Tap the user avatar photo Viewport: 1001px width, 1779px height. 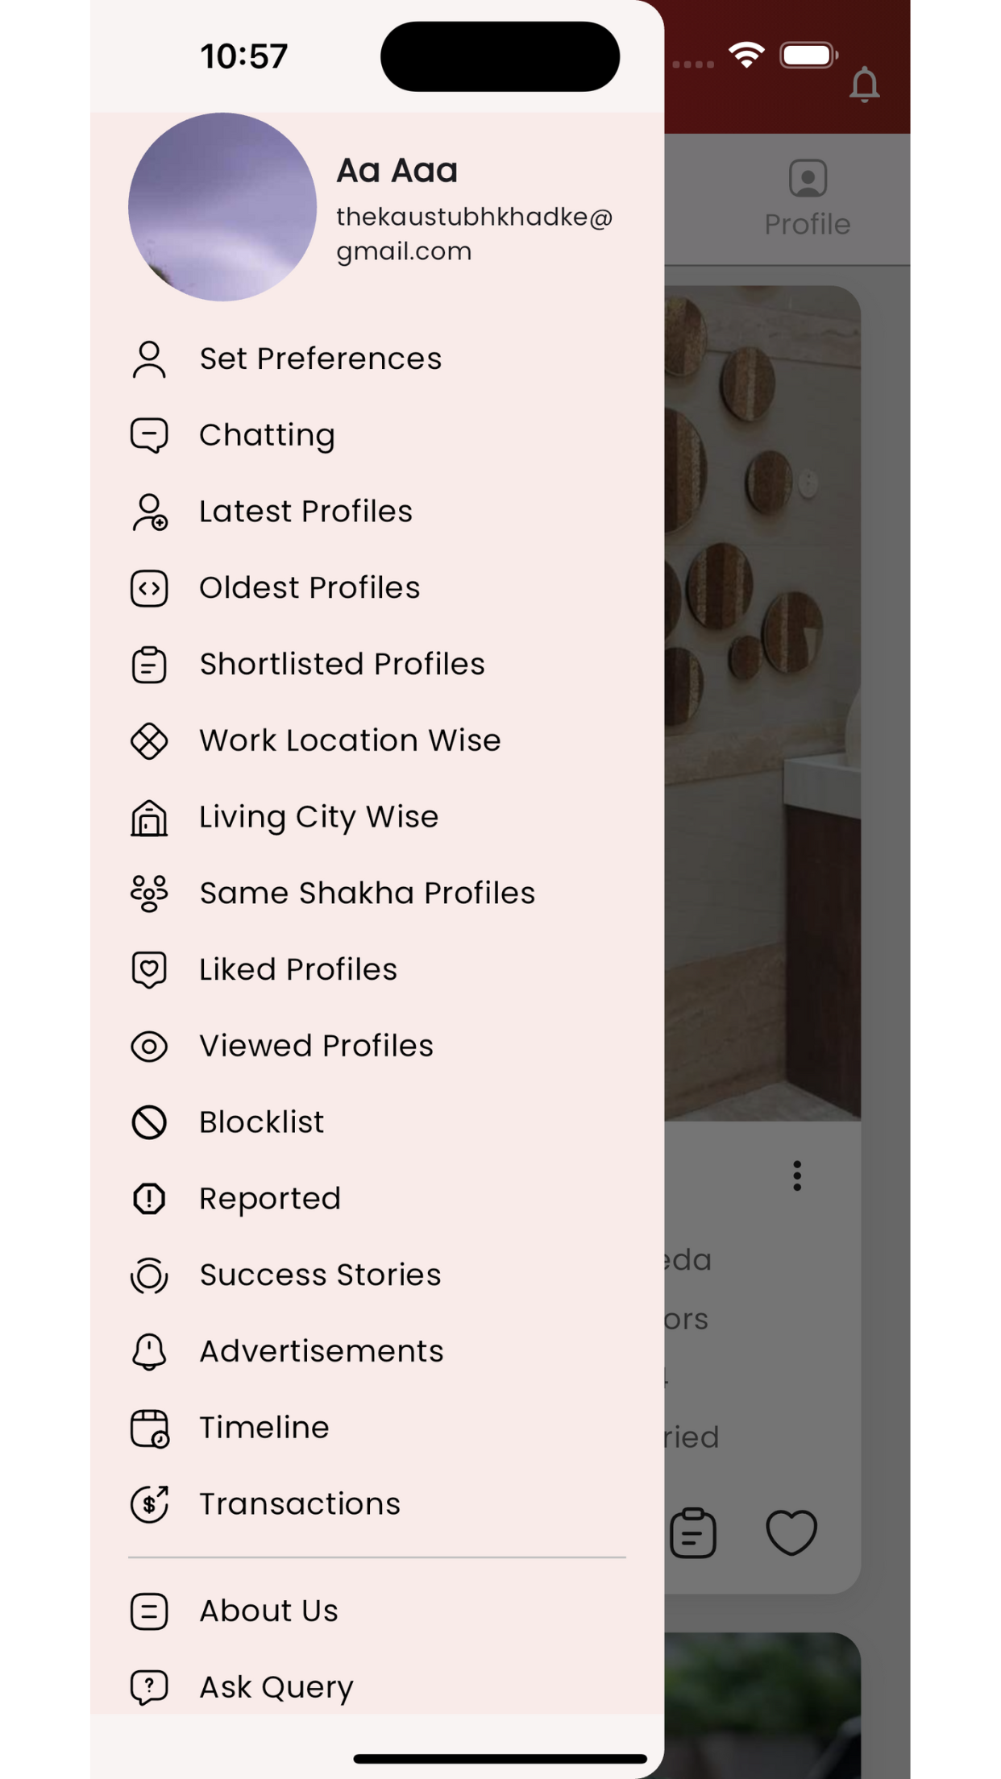(222, 207)
